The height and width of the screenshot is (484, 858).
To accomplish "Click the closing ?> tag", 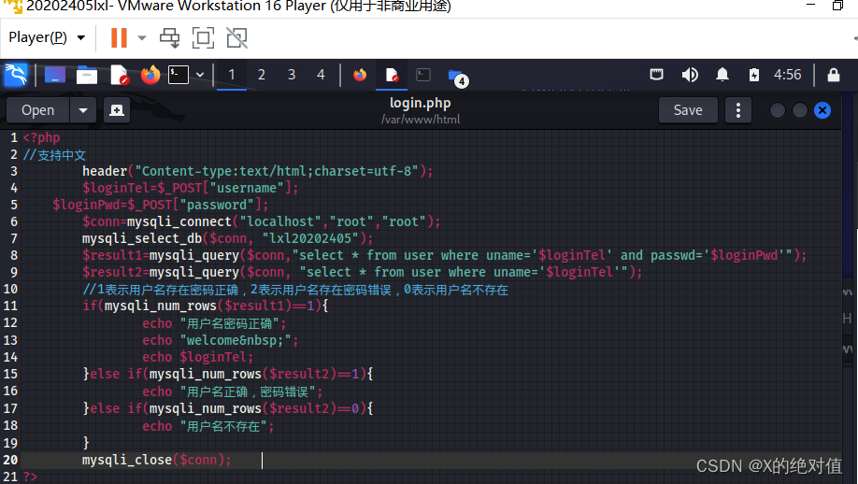I will (30, 477).
